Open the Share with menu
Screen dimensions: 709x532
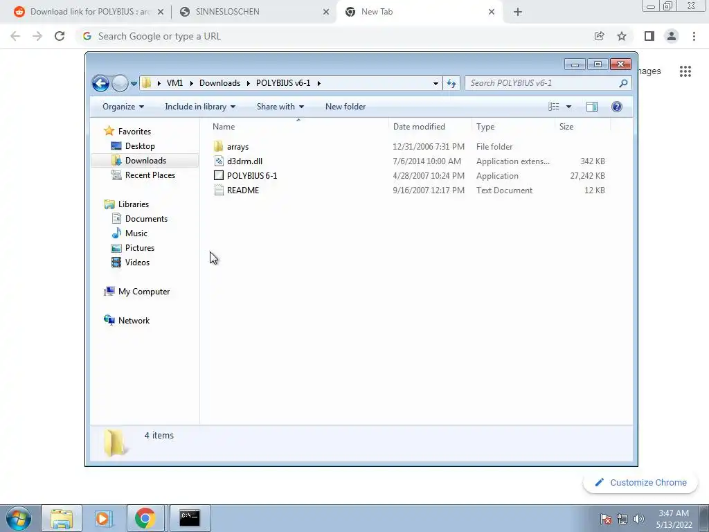pyautogui.click(x=280, y=107)
